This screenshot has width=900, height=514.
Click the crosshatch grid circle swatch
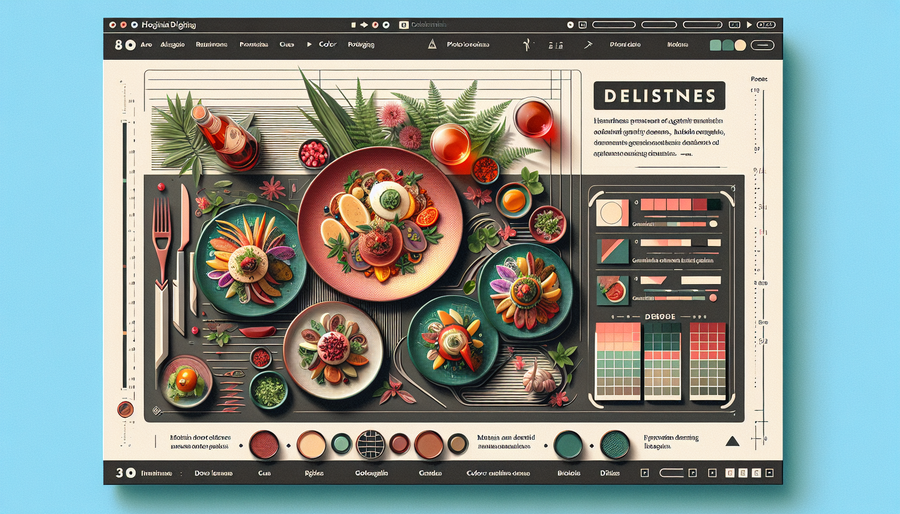pyautogui.click(x=370, y=444)
